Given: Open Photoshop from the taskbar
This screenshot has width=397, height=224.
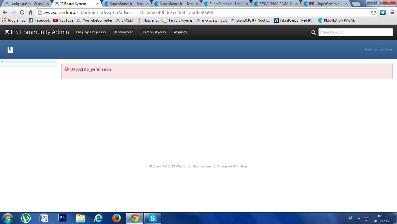Looking at the screenshot, I should (62, 218).
